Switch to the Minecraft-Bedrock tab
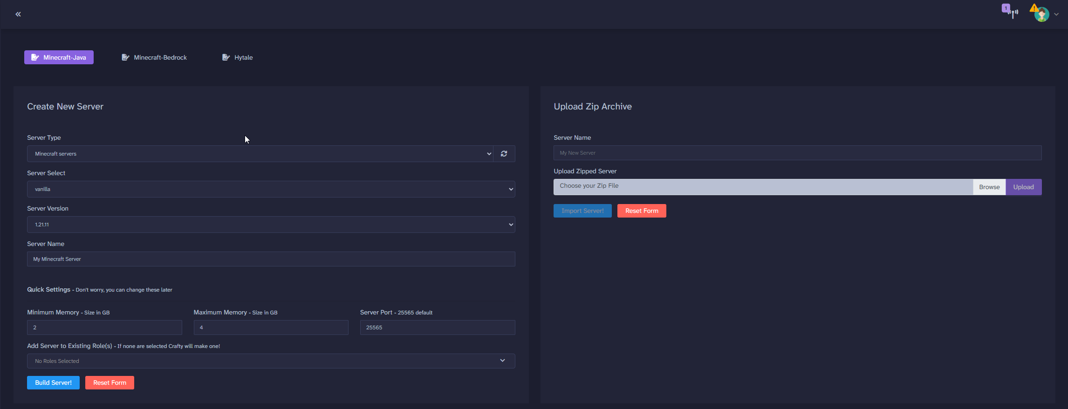Viewport: 1068px width, 409px height. [x=154, y=57]
